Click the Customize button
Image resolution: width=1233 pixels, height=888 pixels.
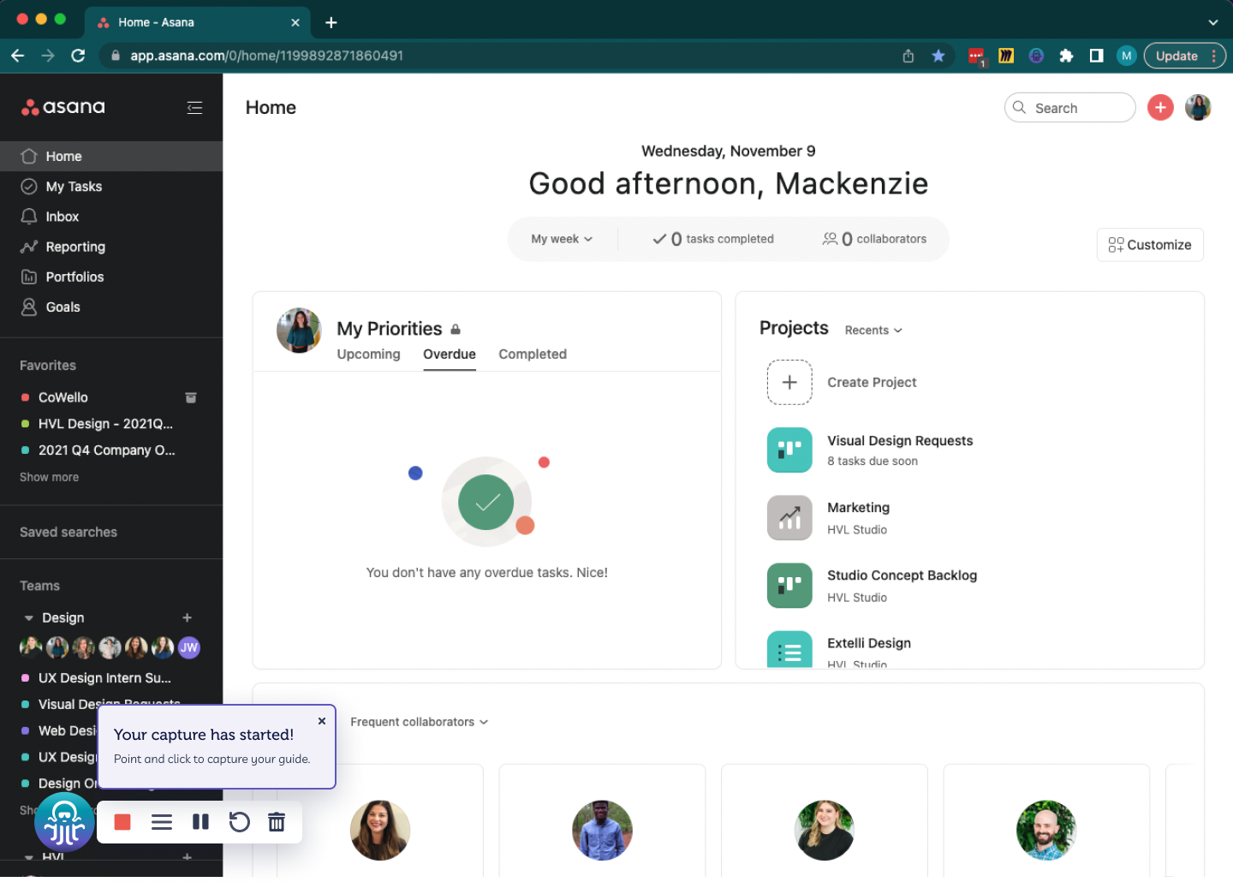pyautogui.click(x=1150, y=245)
